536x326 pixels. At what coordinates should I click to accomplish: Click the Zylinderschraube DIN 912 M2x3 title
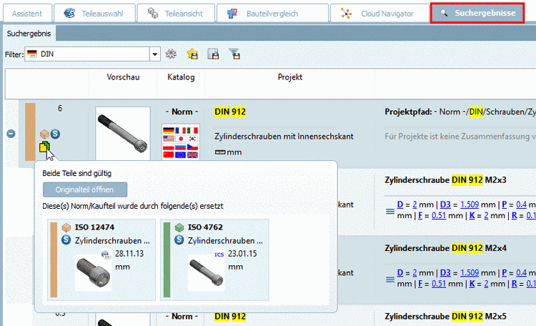[445, 180]
